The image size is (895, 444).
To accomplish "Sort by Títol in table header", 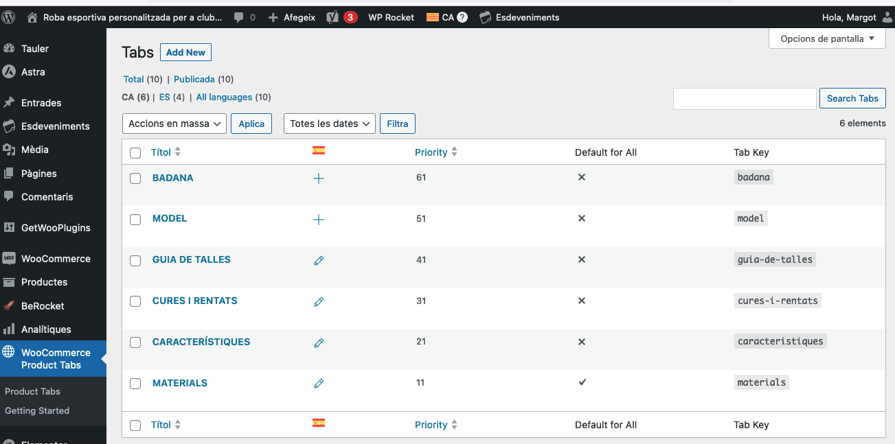I will point(166,152).
